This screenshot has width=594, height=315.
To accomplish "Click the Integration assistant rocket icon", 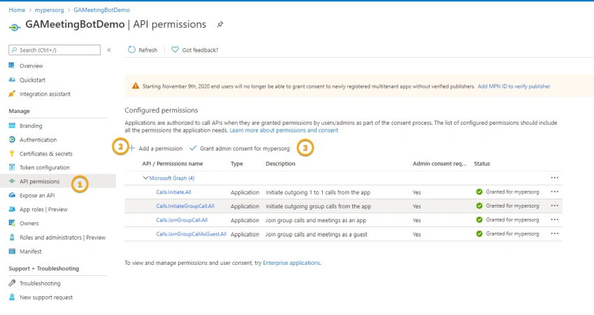I will 12,93.
